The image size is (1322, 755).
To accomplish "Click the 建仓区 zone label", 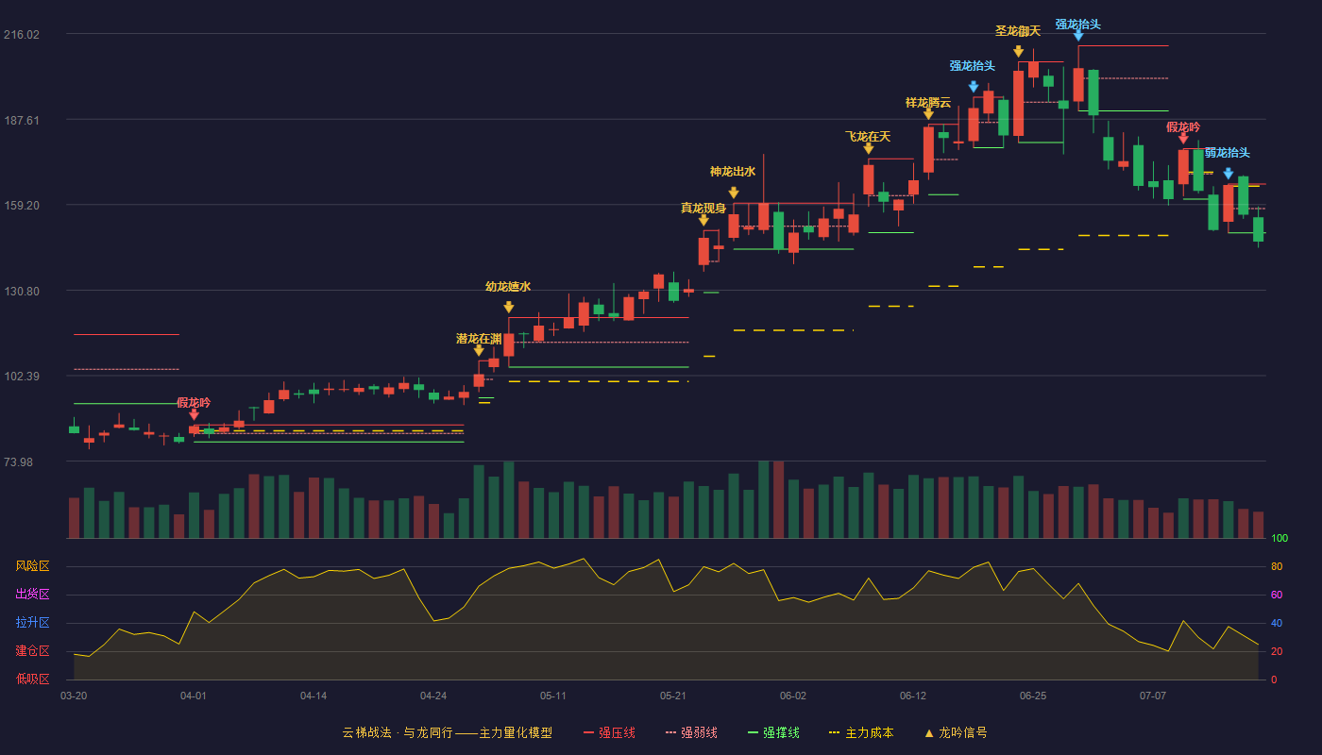I will pos(32,651).
